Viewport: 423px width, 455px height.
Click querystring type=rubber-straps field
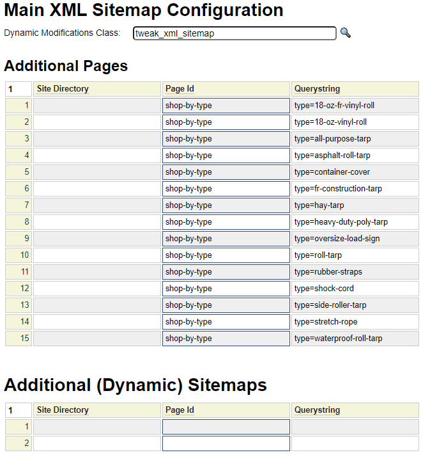coord(355,272)
